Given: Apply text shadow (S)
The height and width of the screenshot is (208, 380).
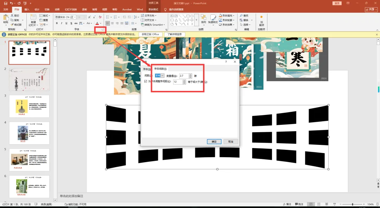Looking at the screenshot, I should [71, 23].
